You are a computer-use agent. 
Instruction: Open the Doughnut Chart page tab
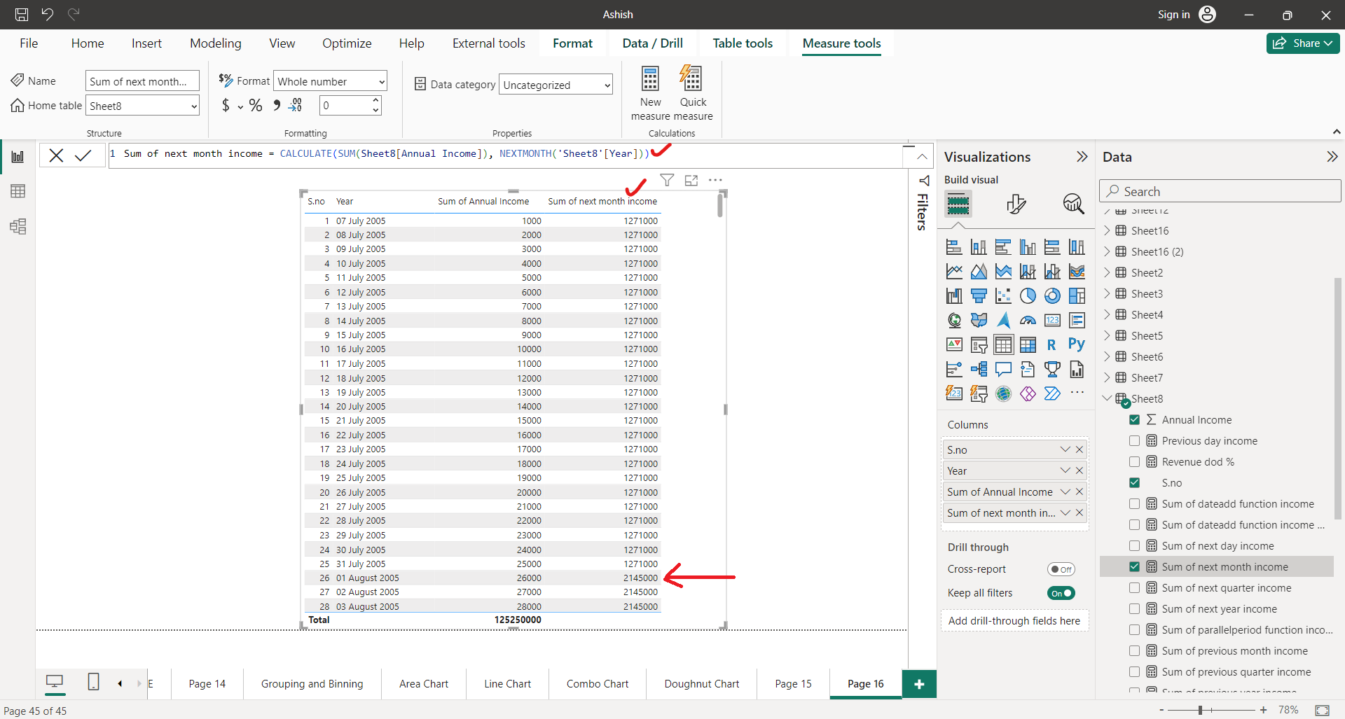click(701, 683)
